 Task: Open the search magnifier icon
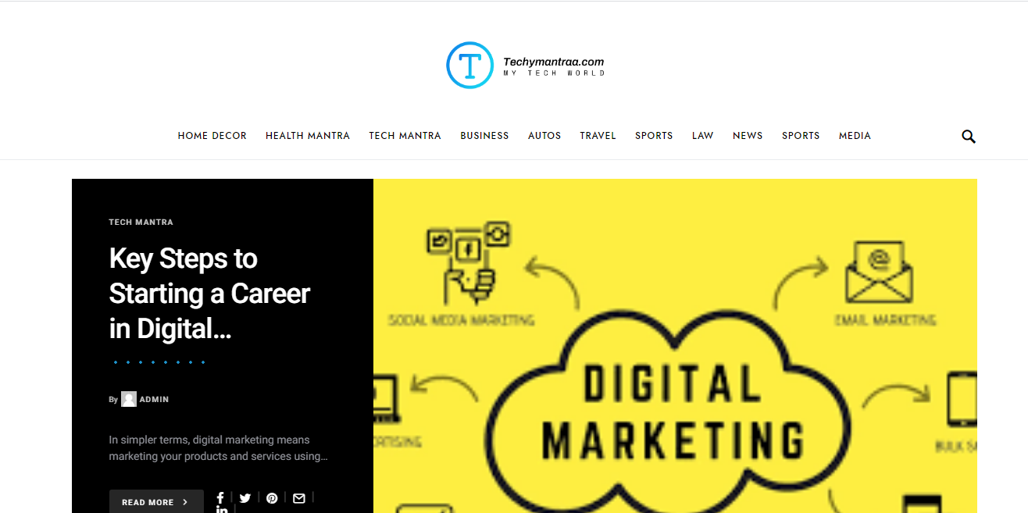click(969, 137)
